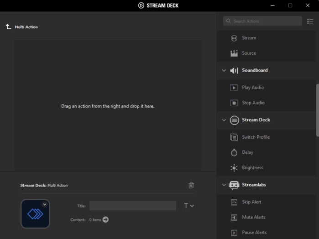This screenshot has width=319, height=239.
Task: Click the Stream Deck category icon
Action: coord(235,120)
